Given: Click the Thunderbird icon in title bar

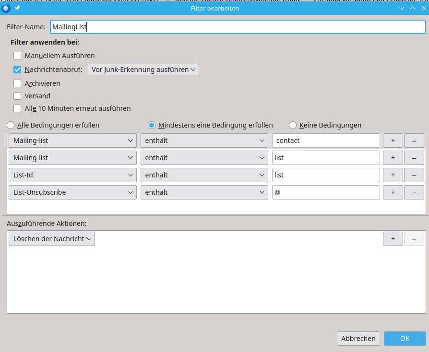Looking at the screenshot, I should tap(6, 9).
